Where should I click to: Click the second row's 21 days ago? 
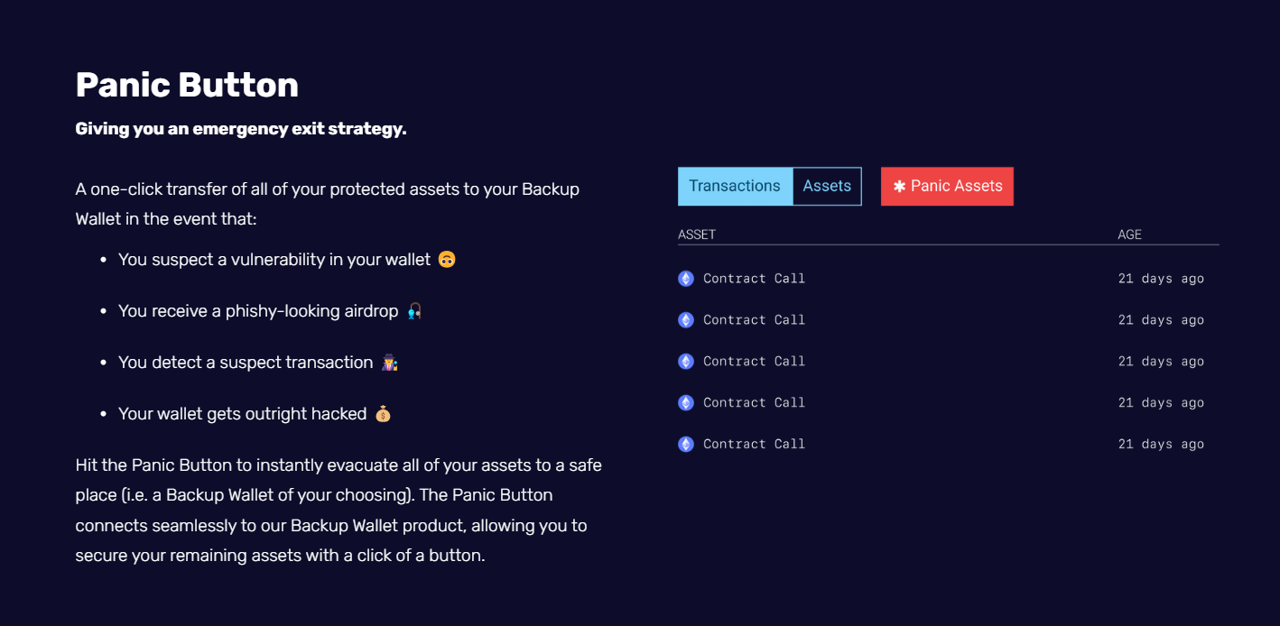[x=1161, y=320]
